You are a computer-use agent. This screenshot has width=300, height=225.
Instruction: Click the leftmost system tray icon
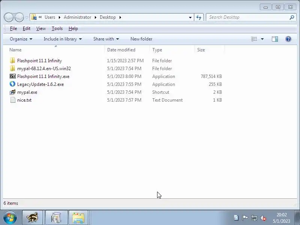coord(236,218)
